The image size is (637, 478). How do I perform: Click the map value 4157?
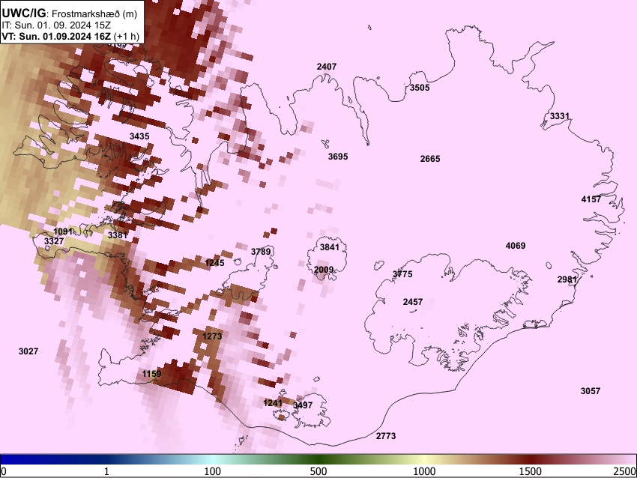tap(591, 199)
